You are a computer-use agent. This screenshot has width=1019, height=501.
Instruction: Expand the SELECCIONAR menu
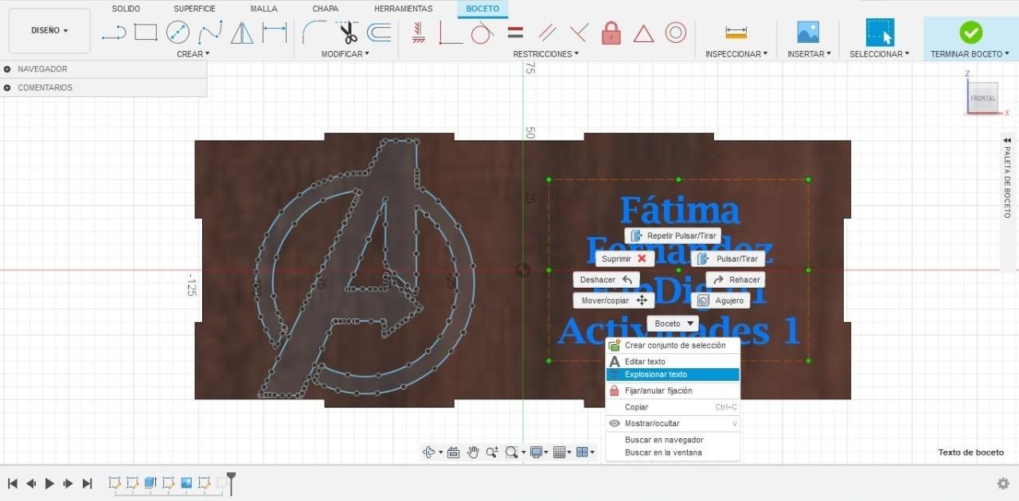(879, 54)
